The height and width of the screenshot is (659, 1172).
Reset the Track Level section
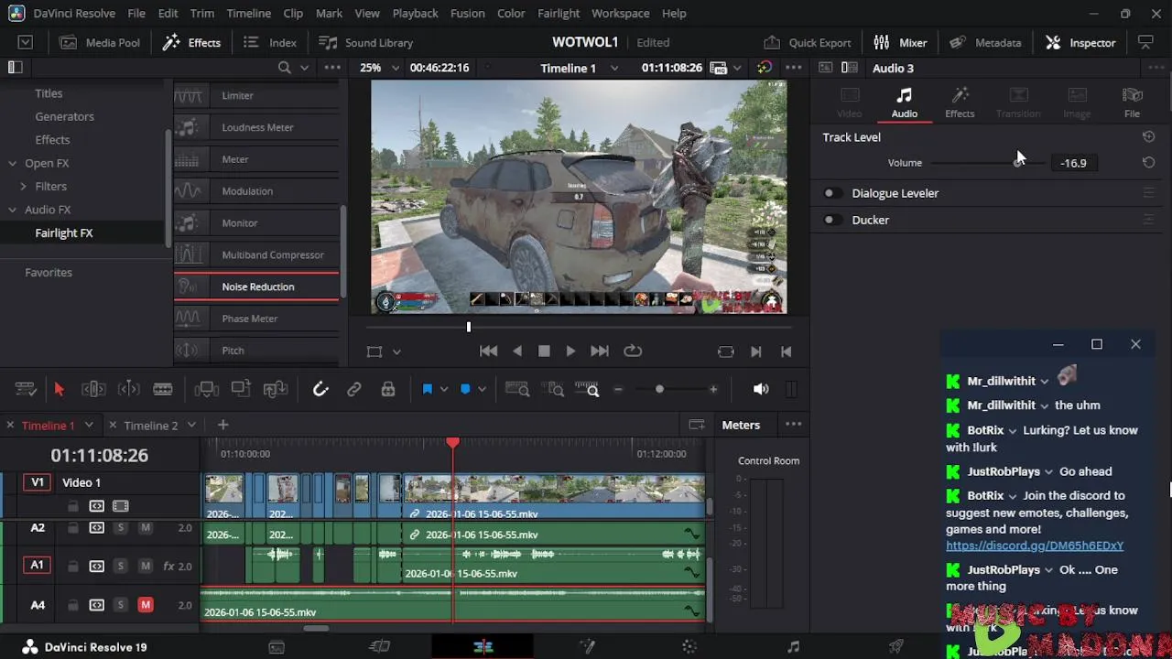1148,136
